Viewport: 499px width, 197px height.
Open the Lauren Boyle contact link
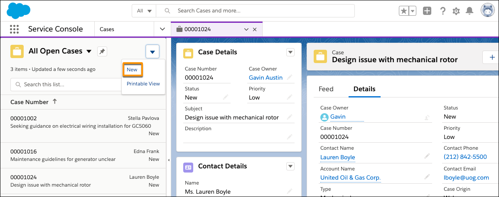point(338,157)
